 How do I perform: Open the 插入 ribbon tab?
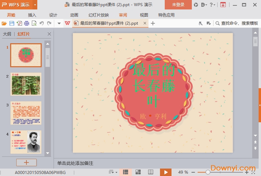pos(32,15)
